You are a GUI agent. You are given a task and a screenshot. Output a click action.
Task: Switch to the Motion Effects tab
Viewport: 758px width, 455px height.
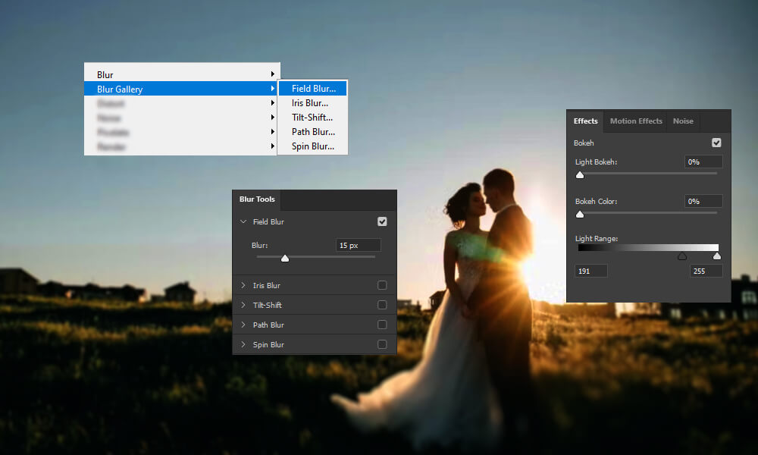point(635,121)
